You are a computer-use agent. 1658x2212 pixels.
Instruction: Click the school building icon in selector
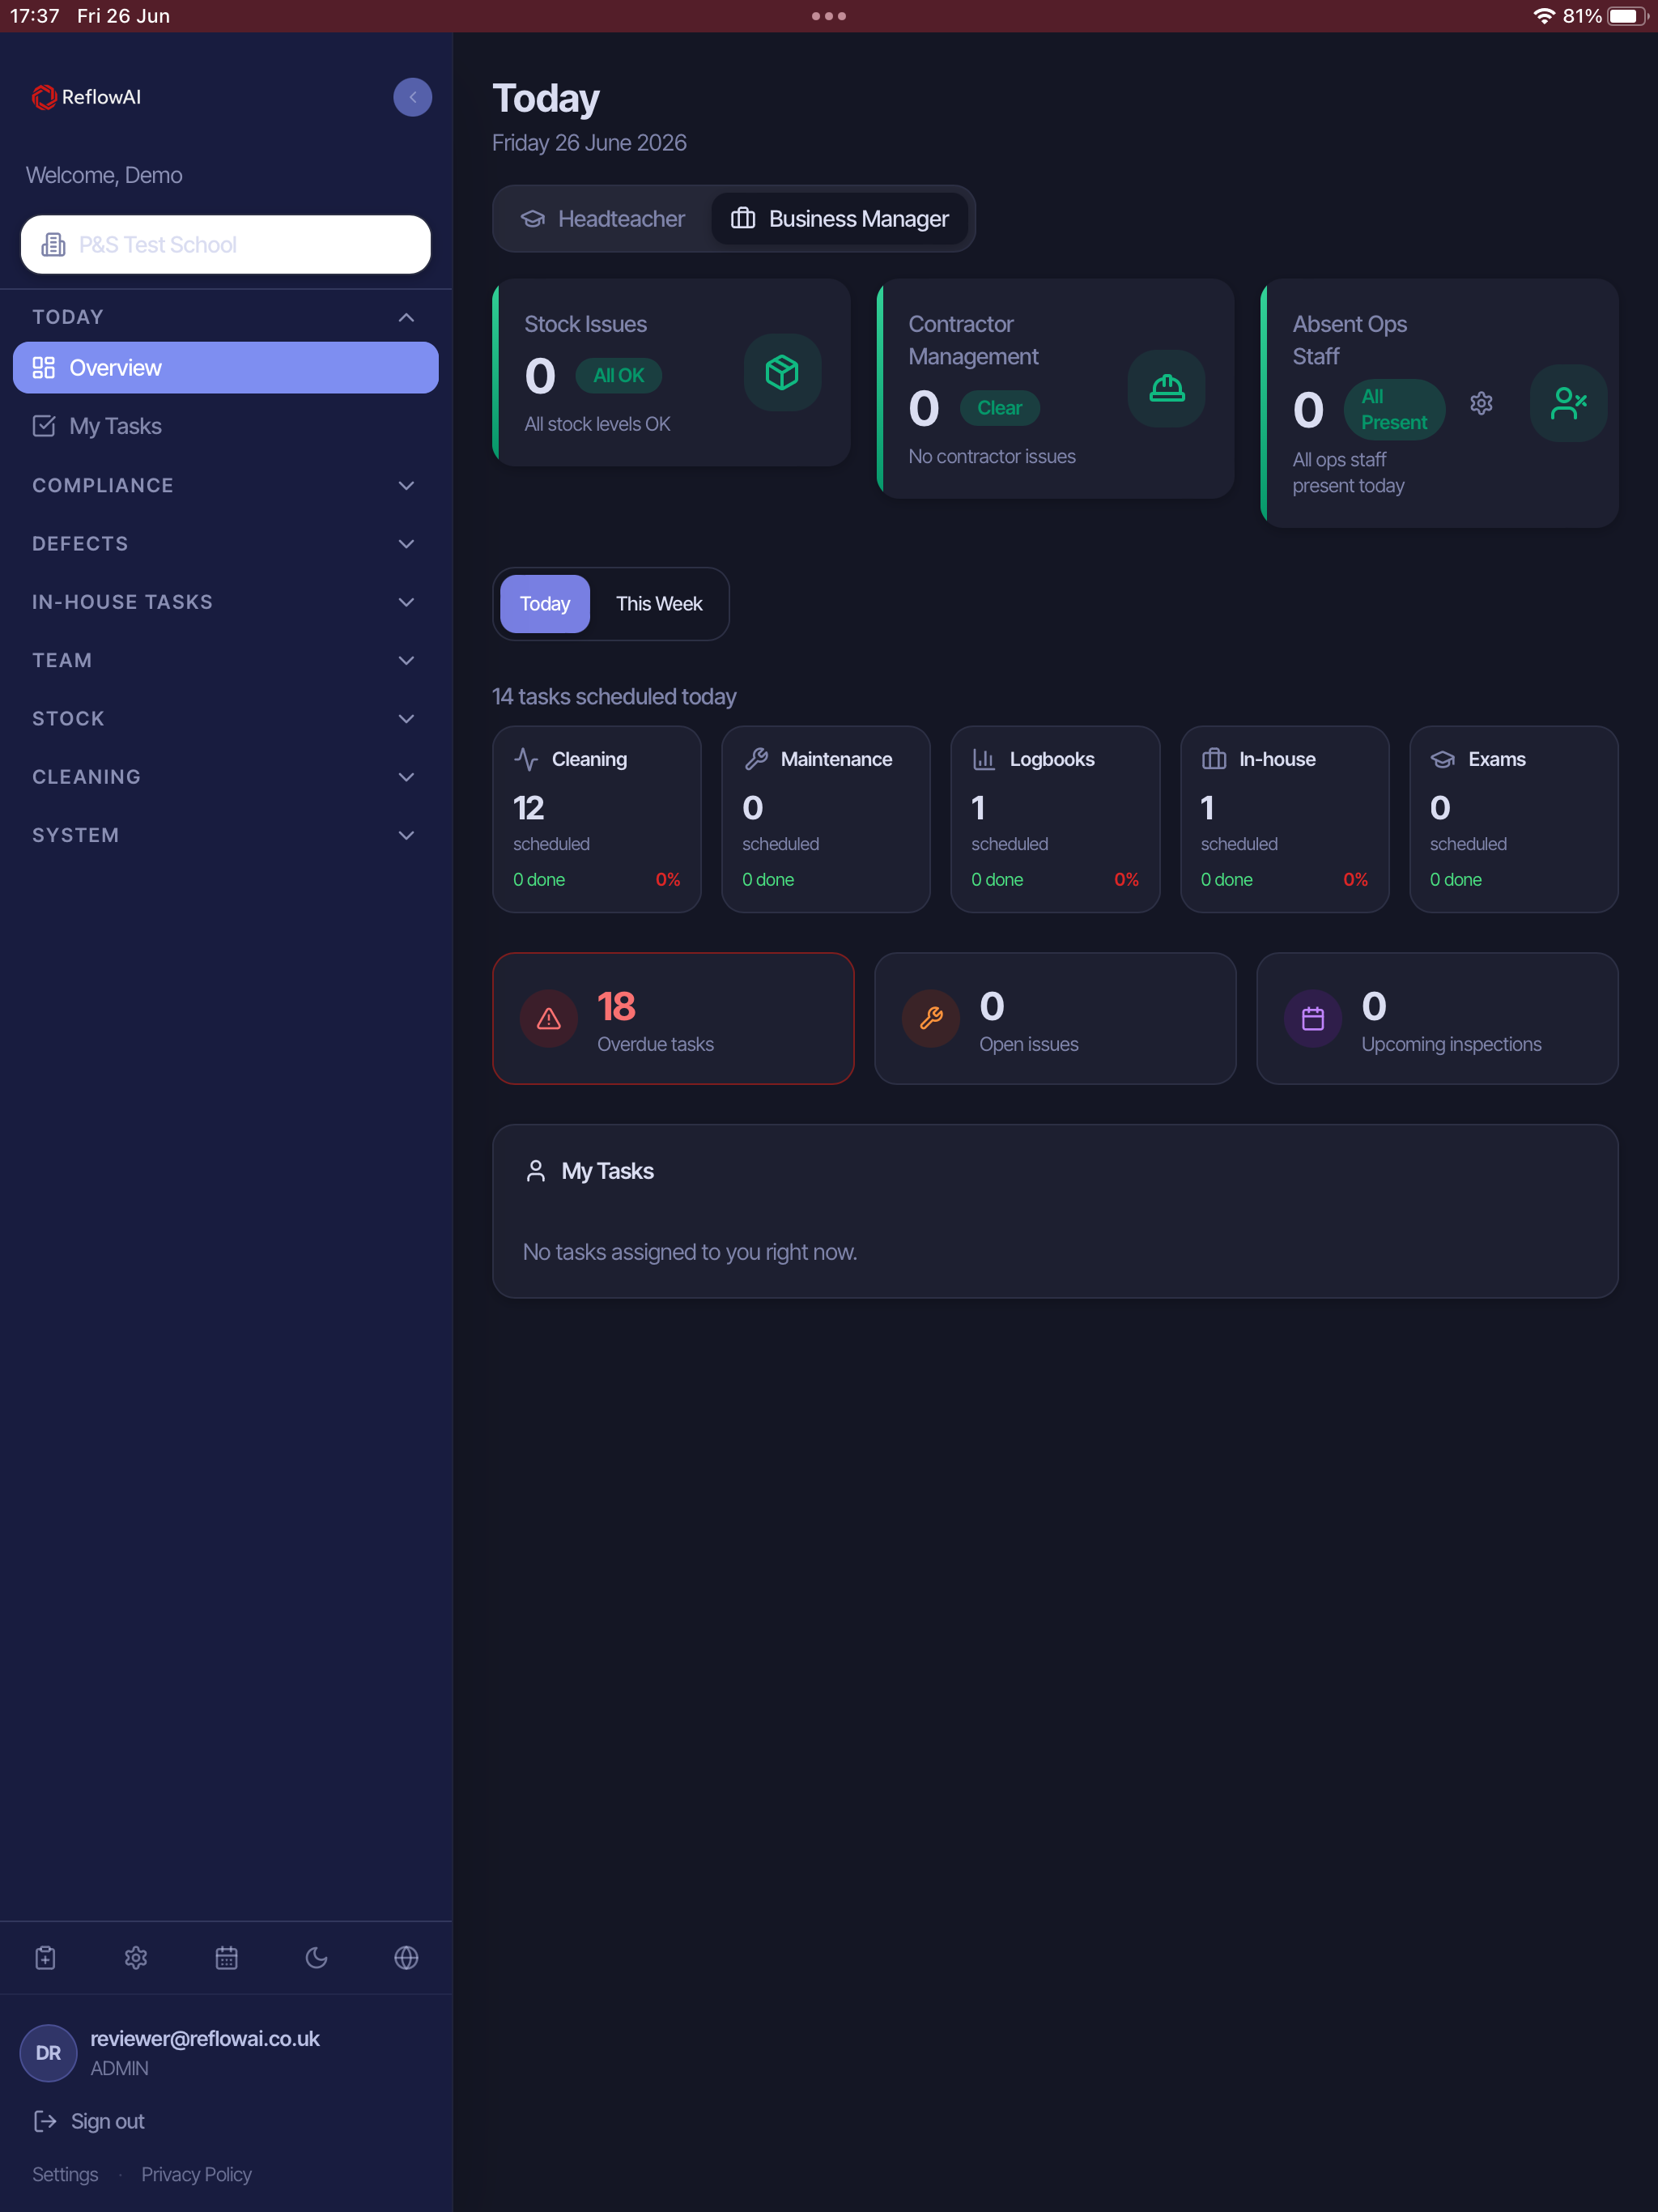pos(53,244)
